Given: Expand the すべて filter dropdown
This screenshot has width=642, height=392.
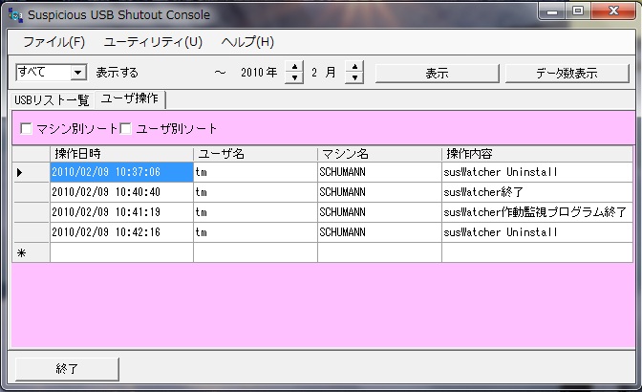Looking at the screenshot, I should click(x=77, y=73).
